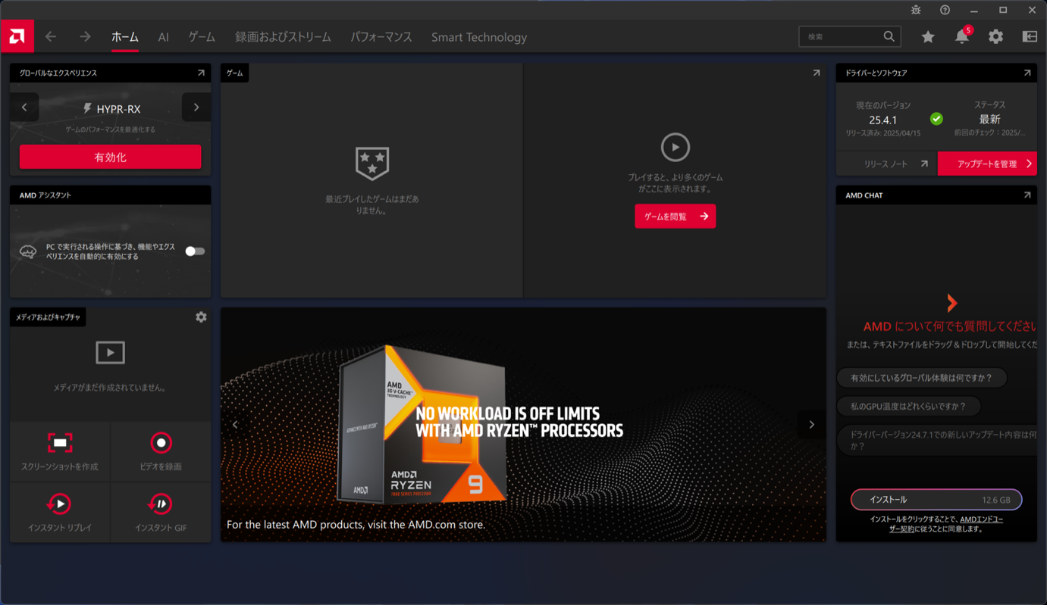The height and width of the screenshot is (605, 1047).
Task: Click the green driver status checkmark
Action: [936, 119]
